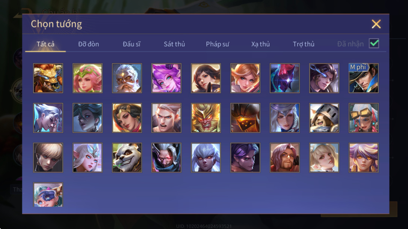Show the Sát thủ hero category
Image resolution: width=408 pixels, height=229 pixels.
(x=174, y=44)
